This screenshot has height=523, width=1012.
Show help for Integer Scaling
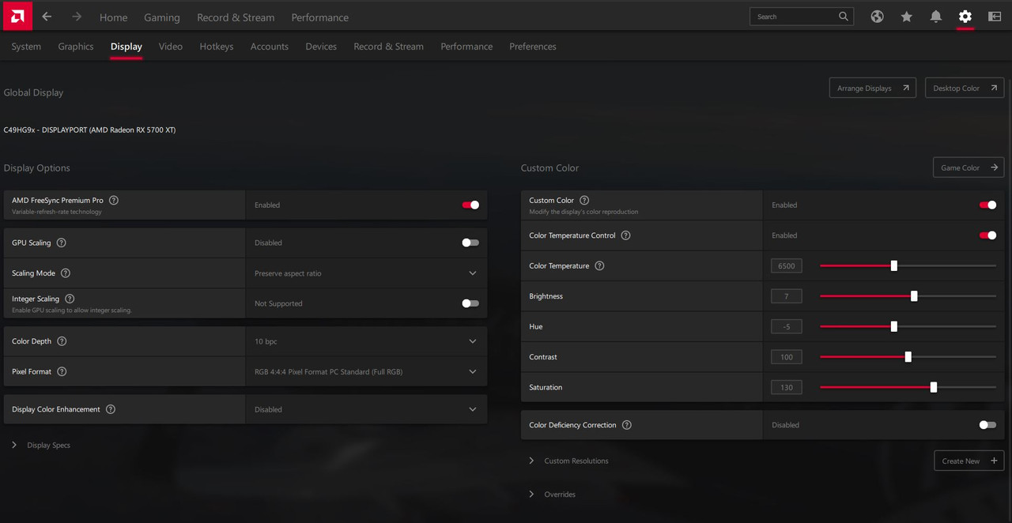click(x=70, y=299)
